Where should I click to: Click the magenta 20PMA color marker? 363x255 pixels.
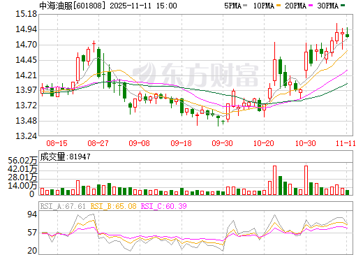311,6
